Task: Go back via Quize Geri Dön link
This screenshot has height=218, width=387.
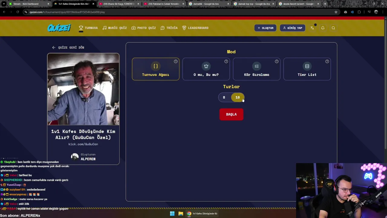Action: pos(68,48)
